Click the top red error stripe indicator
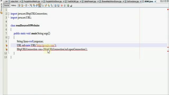This screenshot has height=95, width=169. tap(168, 9)
